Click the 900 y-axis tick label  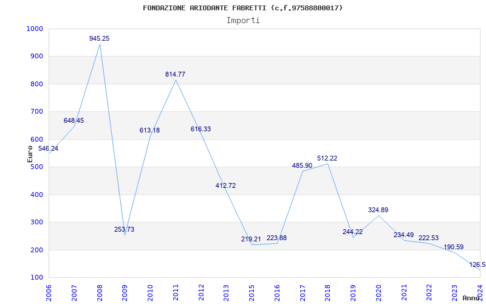coord(36,57)
